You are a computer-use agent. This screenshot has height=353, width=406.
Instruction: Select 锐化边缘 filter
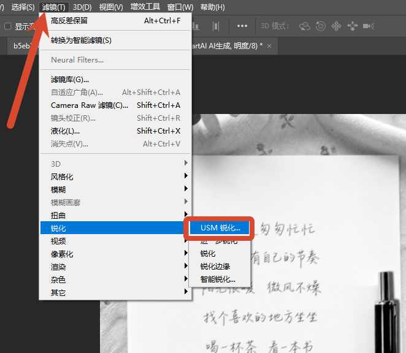pos(220,267)
